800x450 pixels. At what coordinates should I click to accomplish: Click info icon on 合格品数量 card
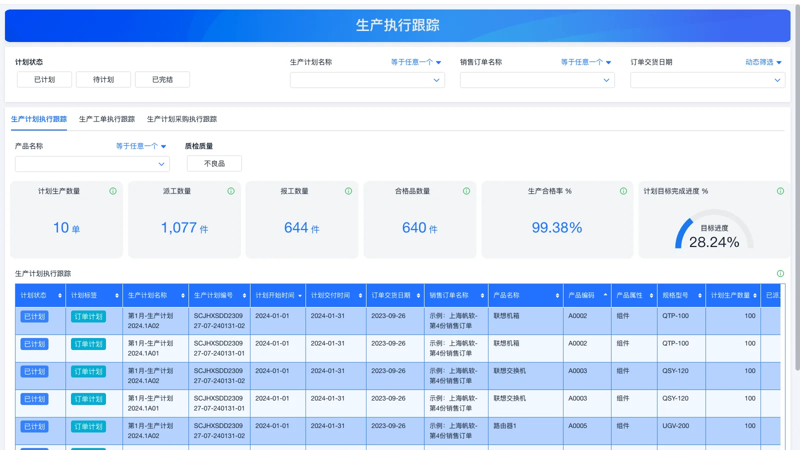pos(466,191)
